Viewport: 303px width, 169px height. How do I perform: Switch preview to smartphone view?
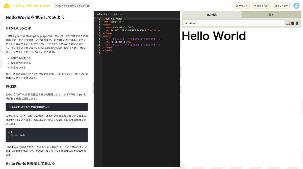[x=297, y=23]
